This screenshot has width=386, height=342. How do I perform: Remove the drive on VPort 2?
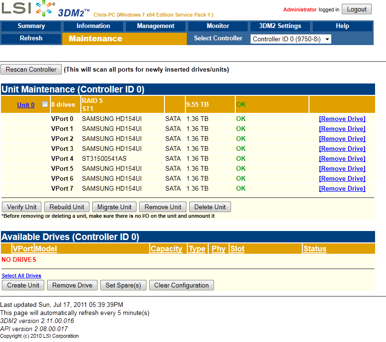click(342, 139)
